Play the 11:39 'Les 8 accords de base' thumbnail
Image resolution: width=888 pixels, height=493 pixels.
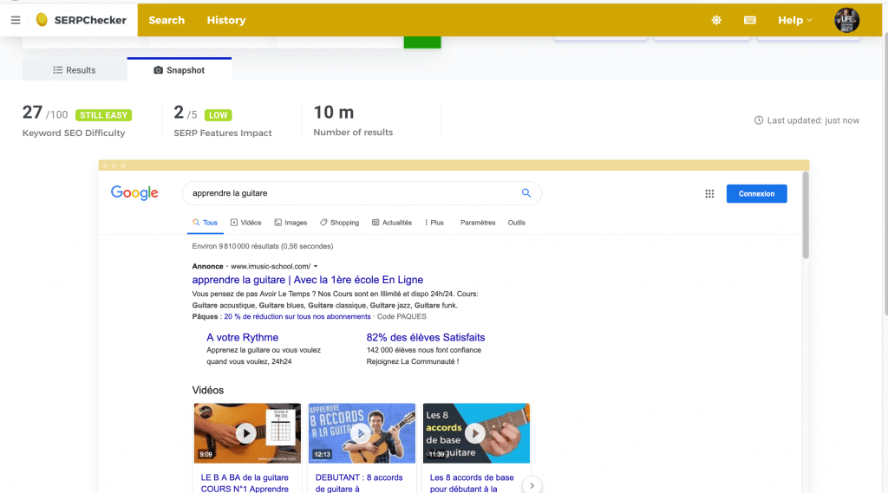coord(476,433)
